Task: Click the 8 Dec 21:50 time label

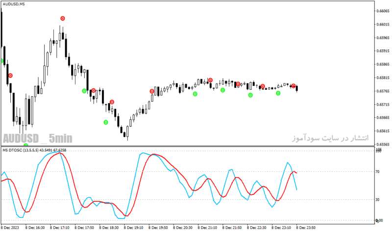Action: [x=232, y=228]
